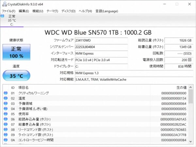Click the drive letter field C:

(x=101, y=66)
